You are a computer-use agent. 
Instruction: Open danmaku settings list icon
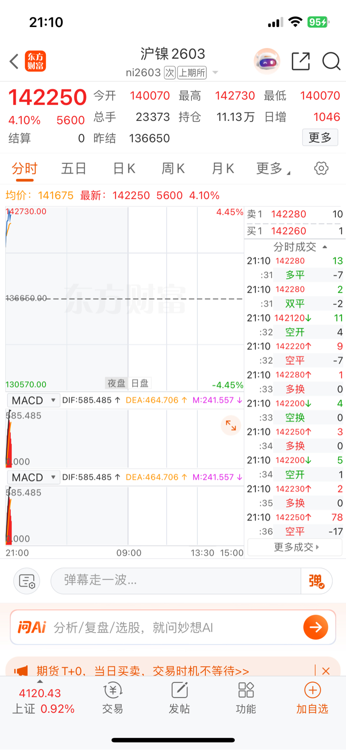27,581
